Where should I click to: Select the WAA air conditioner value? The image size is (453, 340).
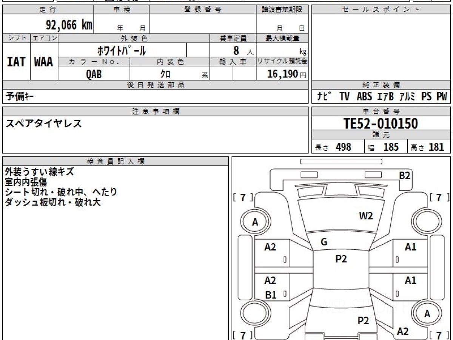pyautogui.click(x=44, y=62)
